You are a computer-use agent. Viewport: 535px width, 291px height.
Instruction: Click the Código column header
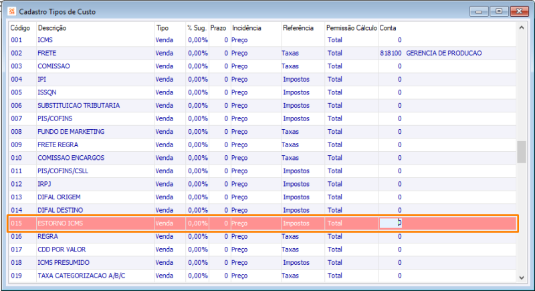point(20,28)
